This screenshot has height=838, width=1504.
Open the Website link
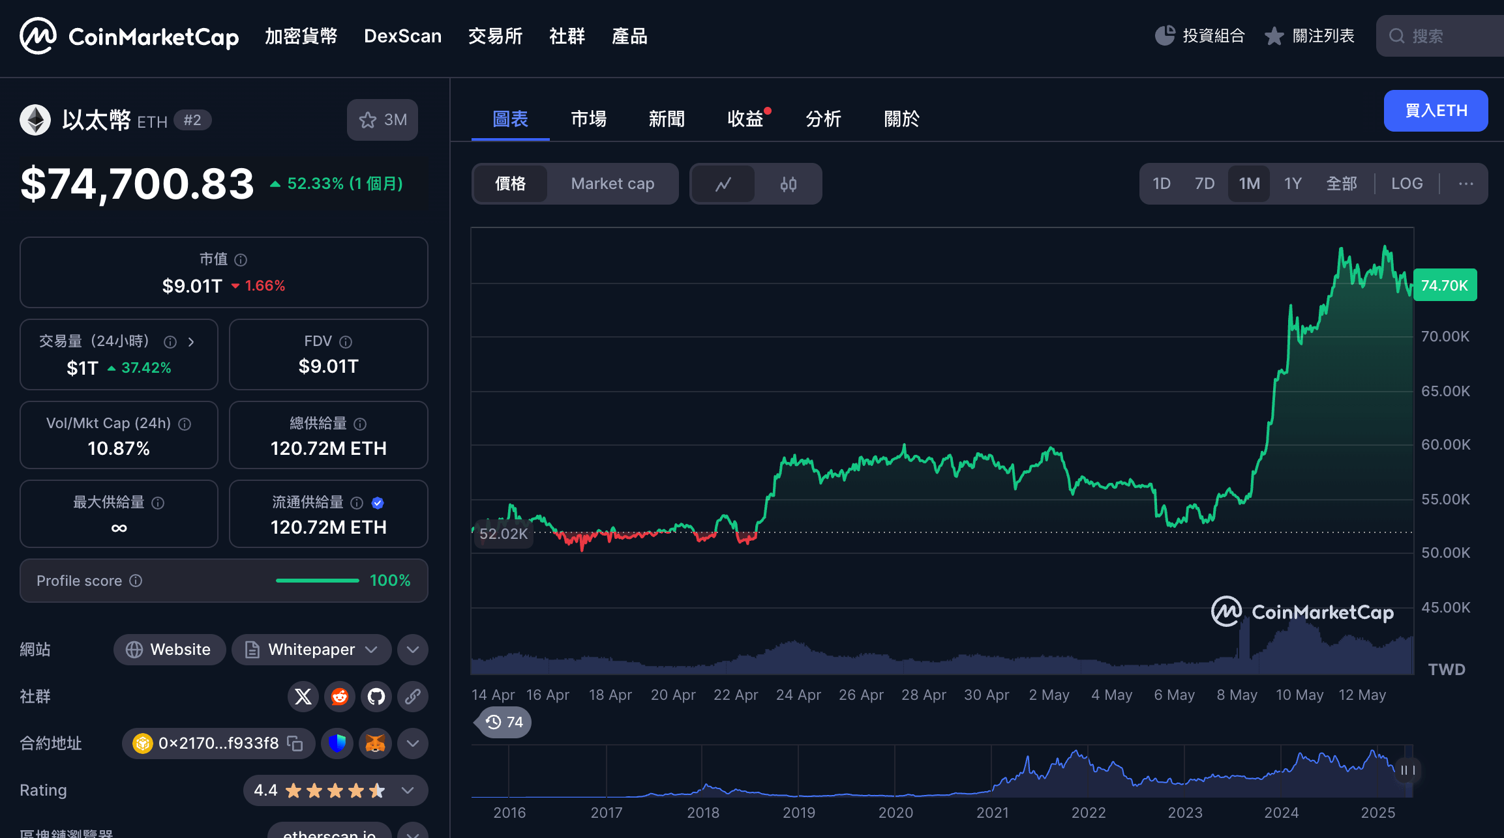coord(170,650)
